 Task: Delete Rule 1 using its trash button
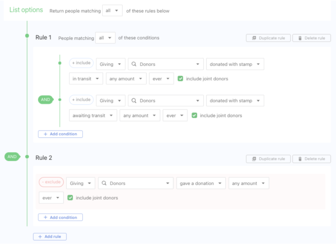[x=311, y=38]
